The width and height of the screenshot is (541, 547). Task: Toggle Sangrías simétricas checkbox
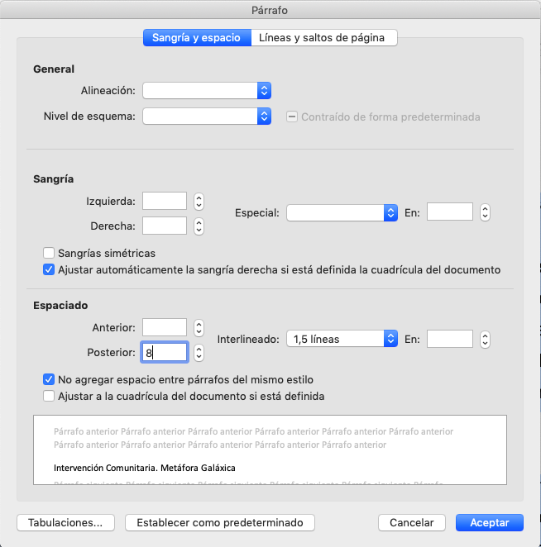(50, 253)
